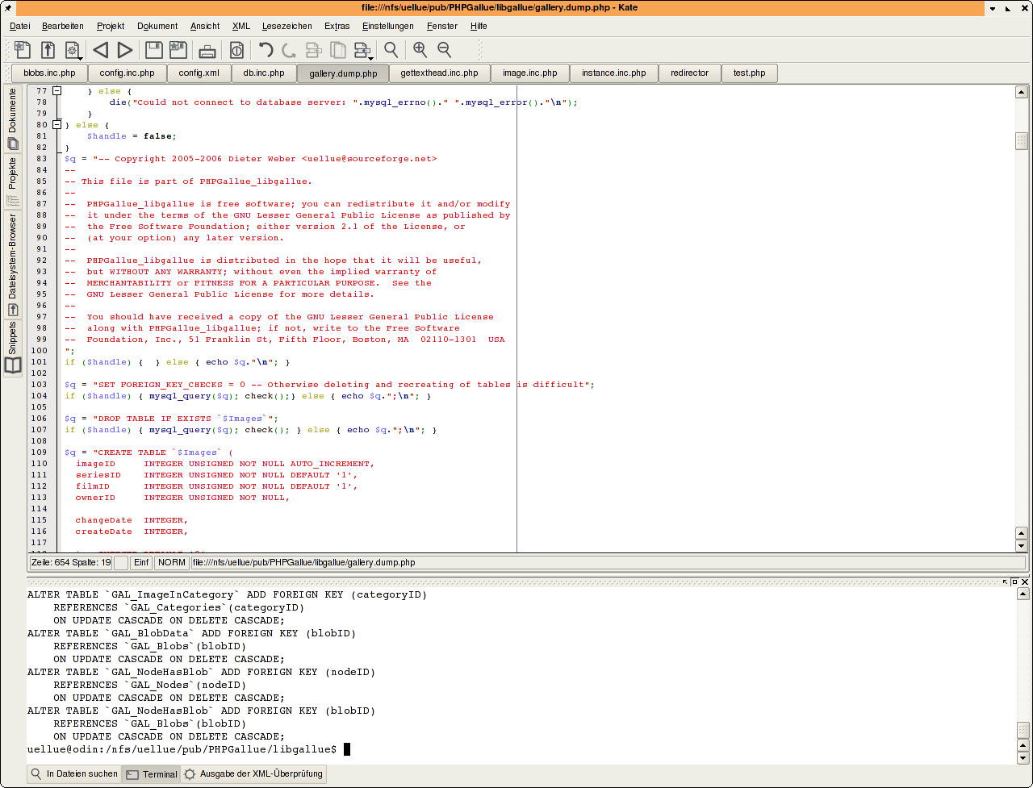Click the new document toolbar icon
The width and height of the screenshot is (1033, 788).
[23, 50]
